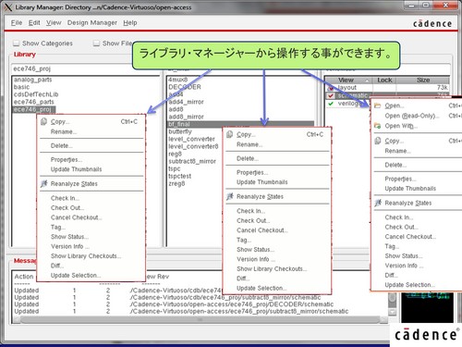
Task: Select the add4_mirror cell
Action: click(x=186, y=102)
